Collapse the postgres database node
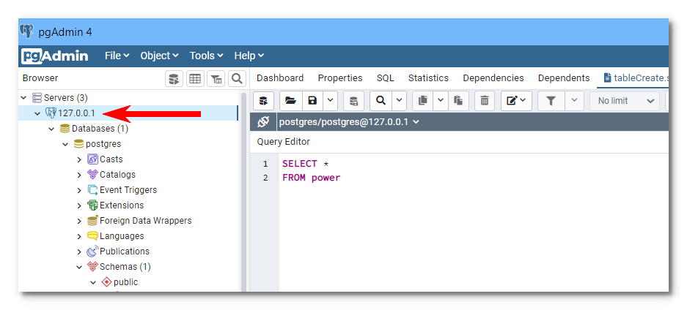Image resolution: width=687 pixels, height=310 pixels. click(65, 144)
